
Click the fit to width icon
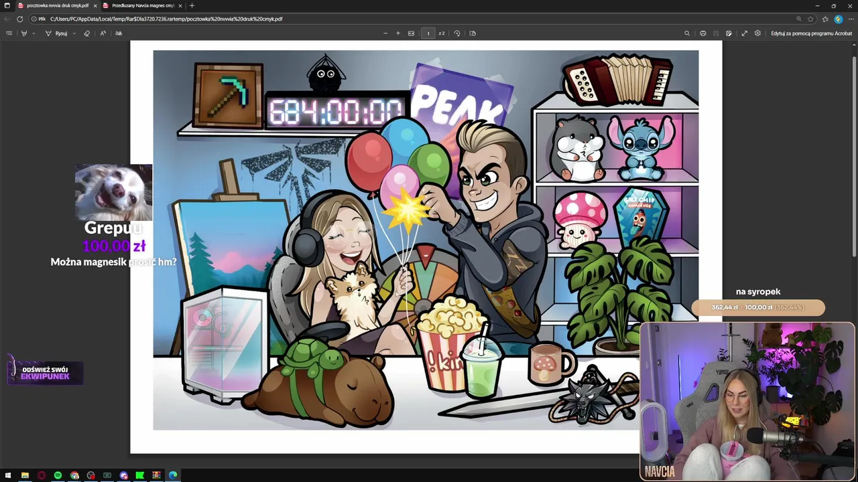[x=411, y=33]
